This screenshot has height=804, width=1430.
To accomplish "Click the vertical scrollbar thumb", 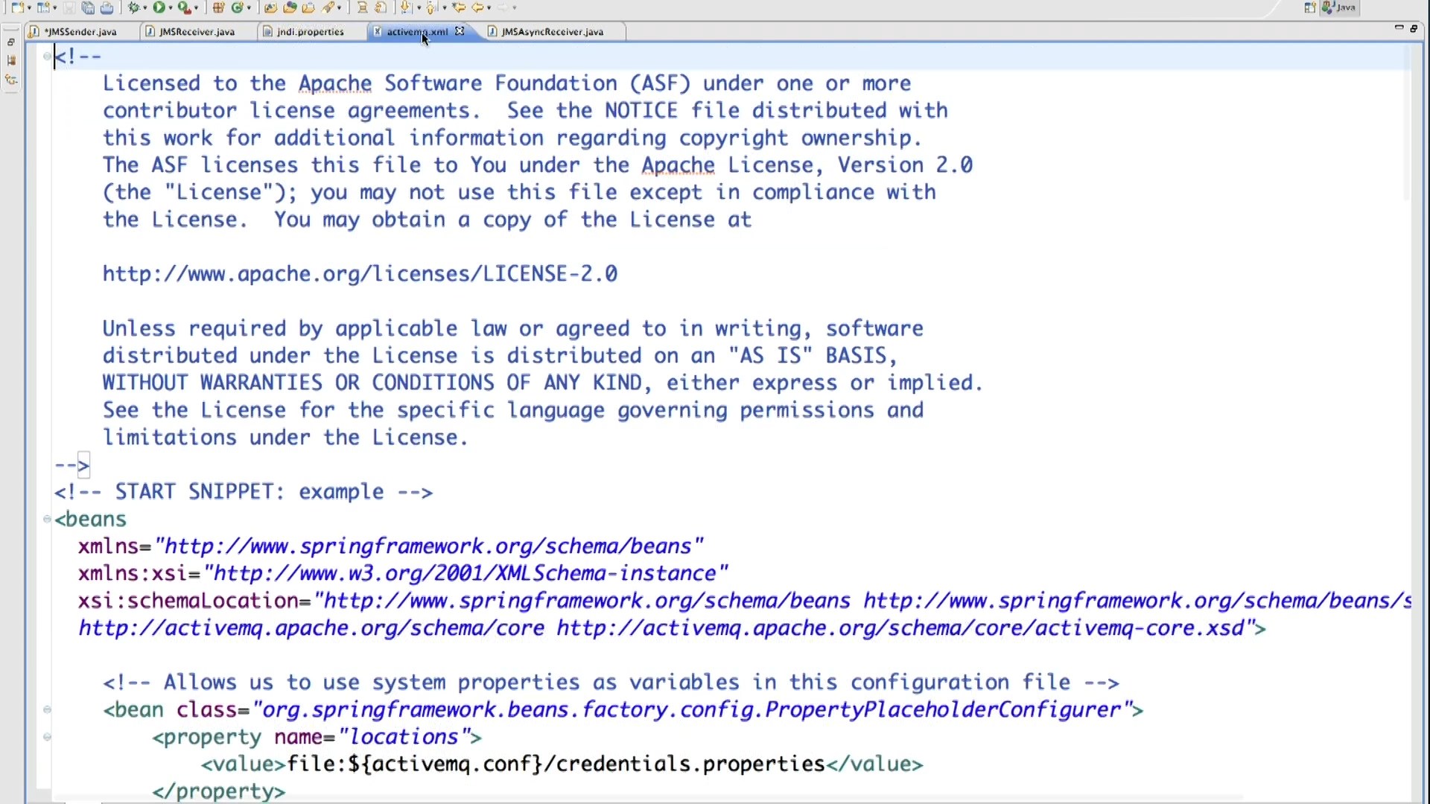I will 1407,123.
